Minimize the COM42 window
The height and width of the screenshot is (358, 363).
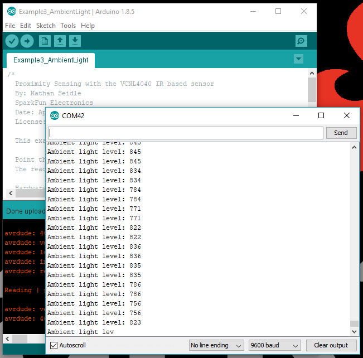(296, 115)
